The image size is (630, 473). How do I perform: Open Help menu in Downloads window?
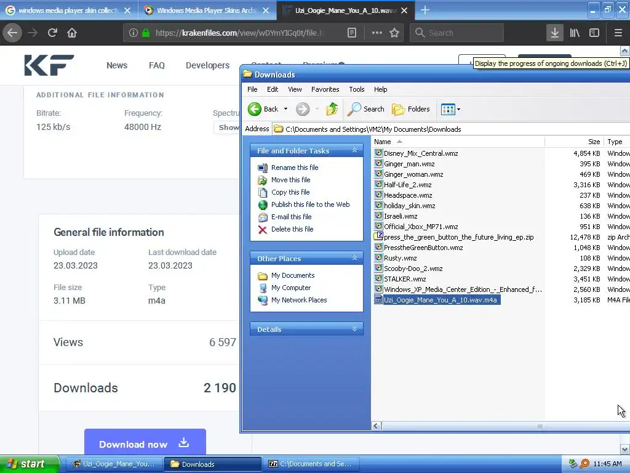pyautogui.click(x=380, y=89)
